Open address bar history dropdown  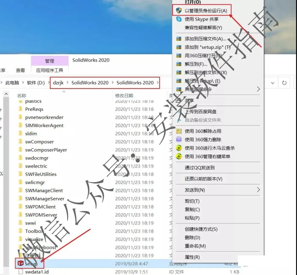[273, 83]
